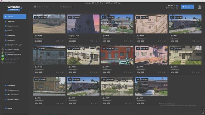
Task: Open Избранное favorites via its bookmark icon
Action: coord(6,85)
